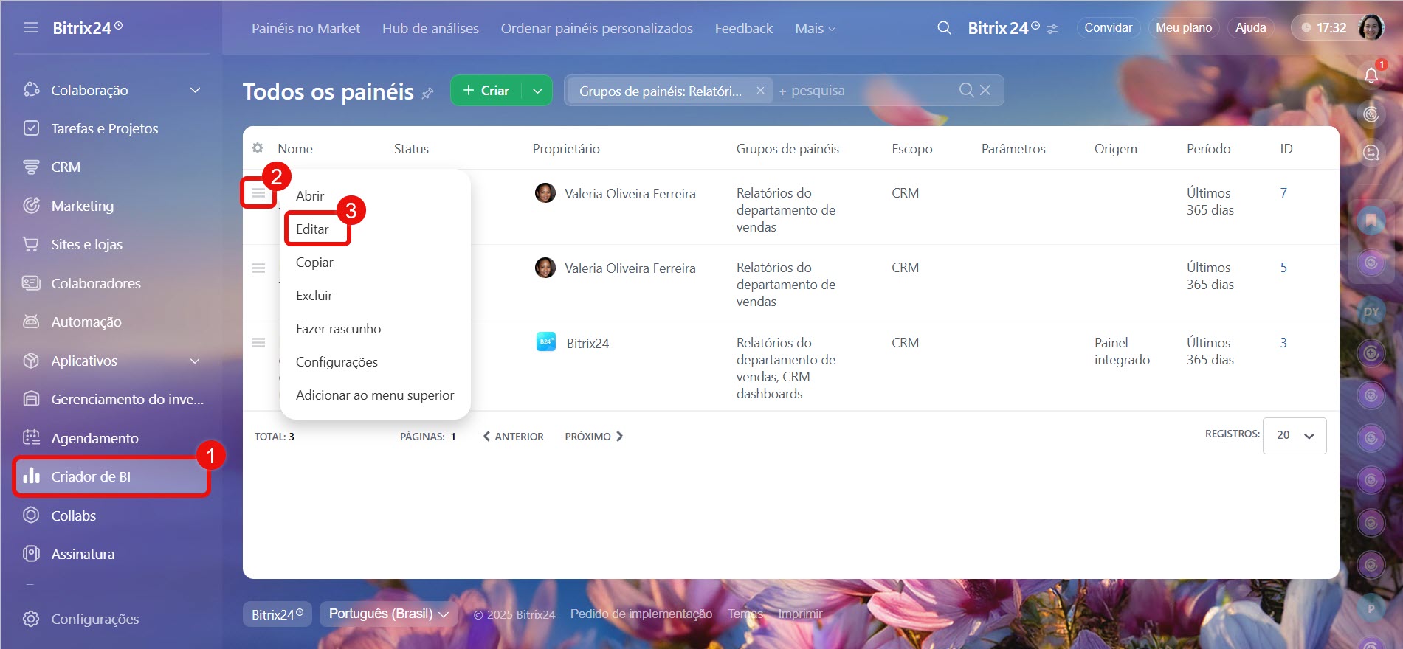This screenshot has width=1403, height=649.
Task: Open the Registros per page dropdown
Action: (1295, 435)
